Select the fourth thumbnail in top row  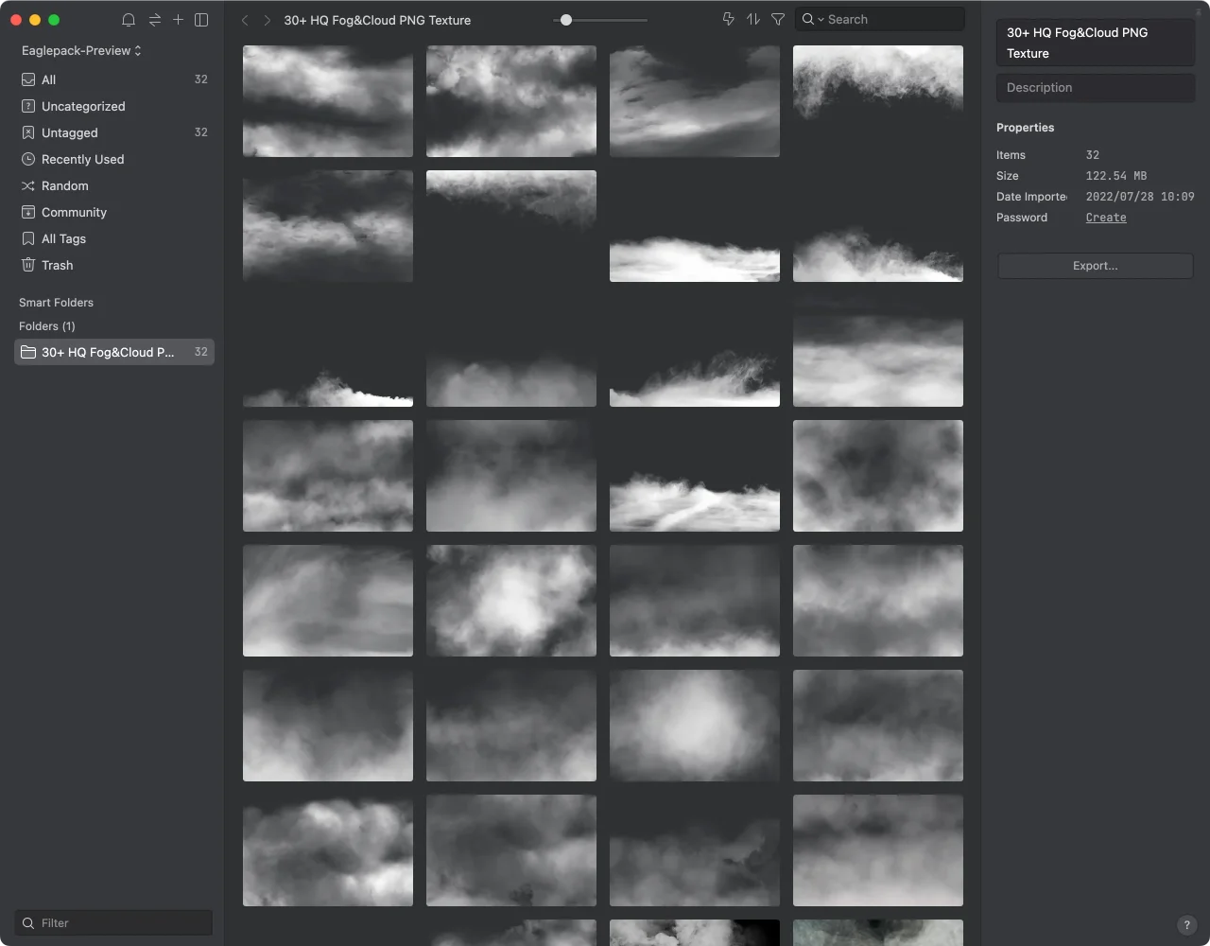pos(878,101)
